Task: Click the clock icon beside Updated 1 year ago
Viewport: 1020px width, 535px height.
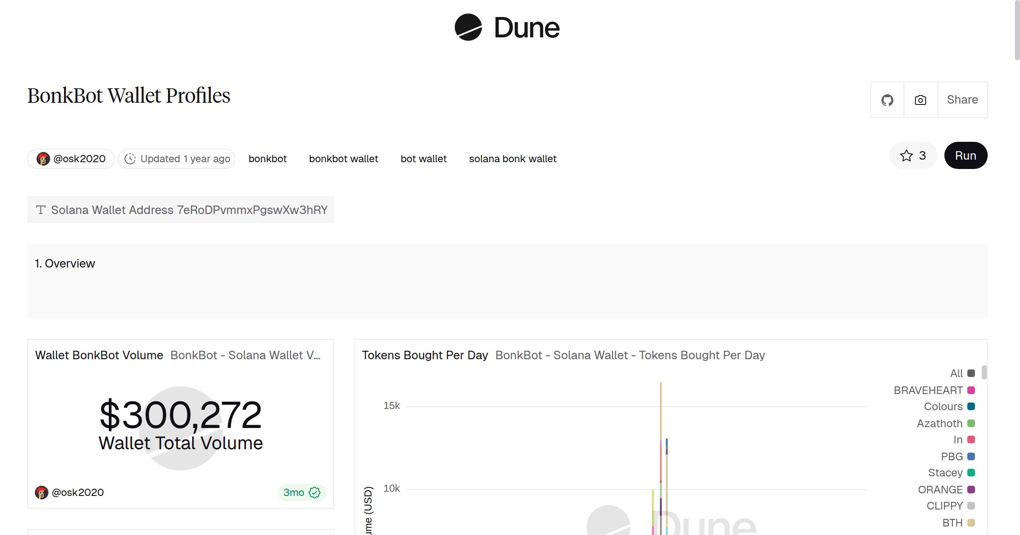Action: point(130,158)
